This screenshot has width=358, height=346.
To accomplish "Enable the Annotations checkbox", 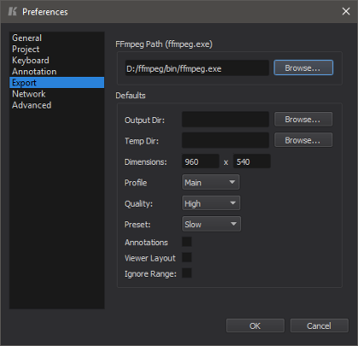I will 187,242.
